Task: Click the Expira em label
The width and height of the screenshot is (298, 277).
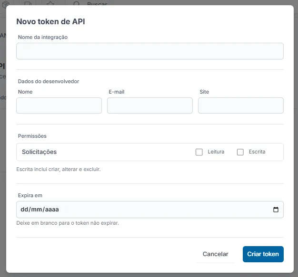Action: click(30, 195)
